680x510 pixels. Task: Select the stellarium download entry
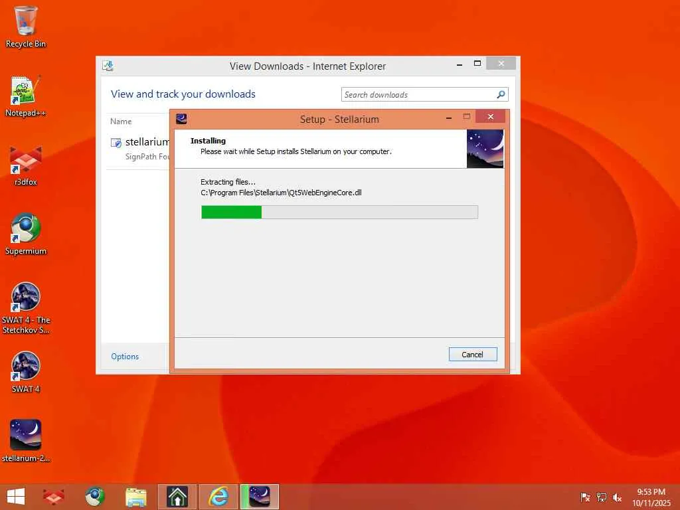pos(138,148)
